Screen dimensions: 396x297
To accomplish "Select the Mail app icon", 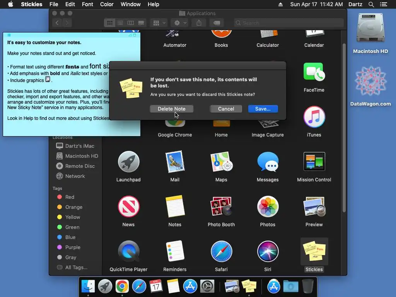I will (175, 162).
